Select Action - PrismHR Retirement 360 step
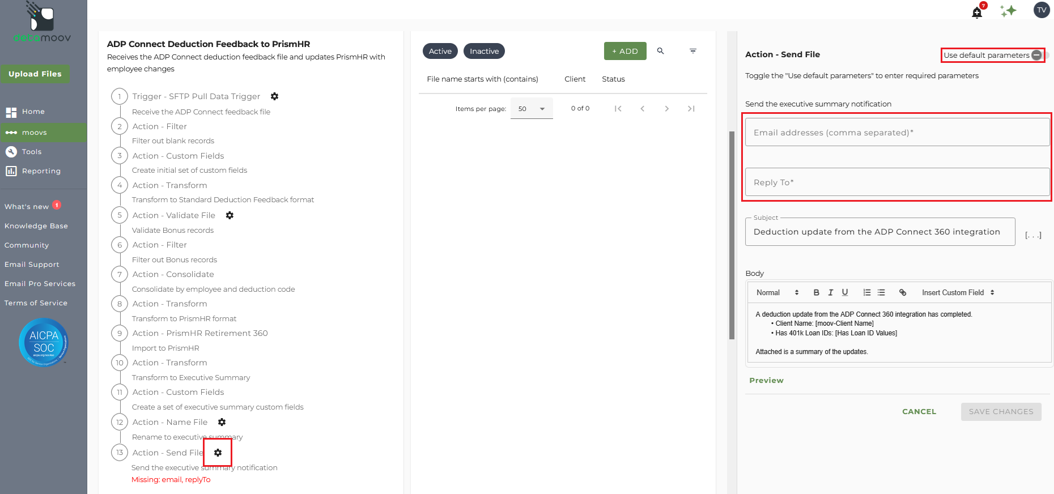This screenshot has height=494, width=1054. (x=200, y=333)
